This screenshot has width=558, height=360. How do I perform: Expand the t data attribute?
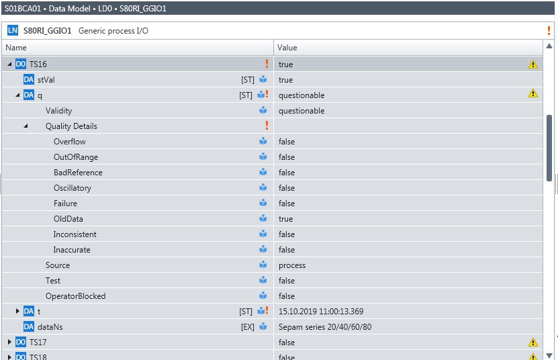point(17,311)
